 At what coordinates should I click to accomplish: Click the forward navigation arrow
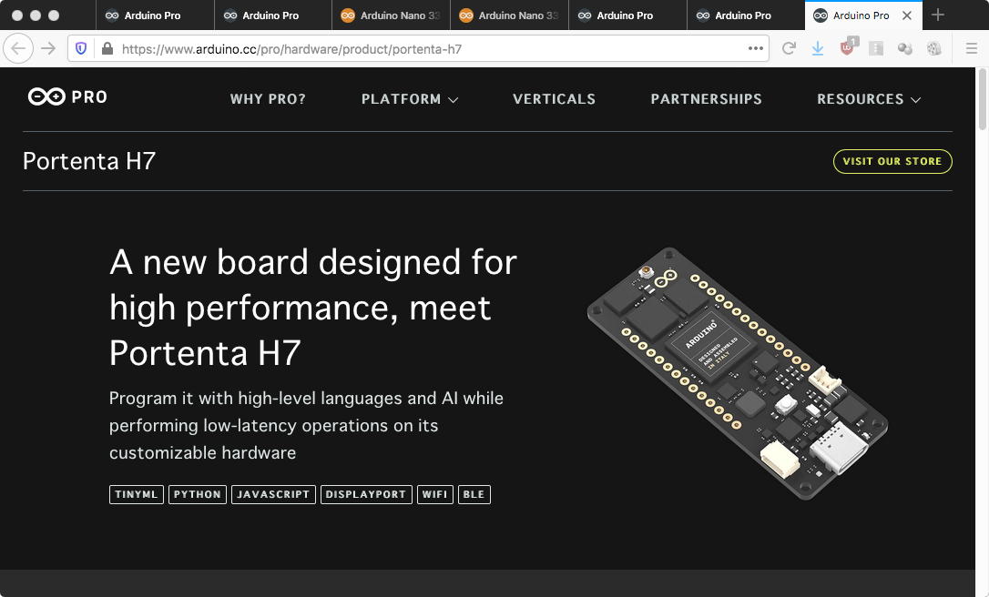pos(48,48)
